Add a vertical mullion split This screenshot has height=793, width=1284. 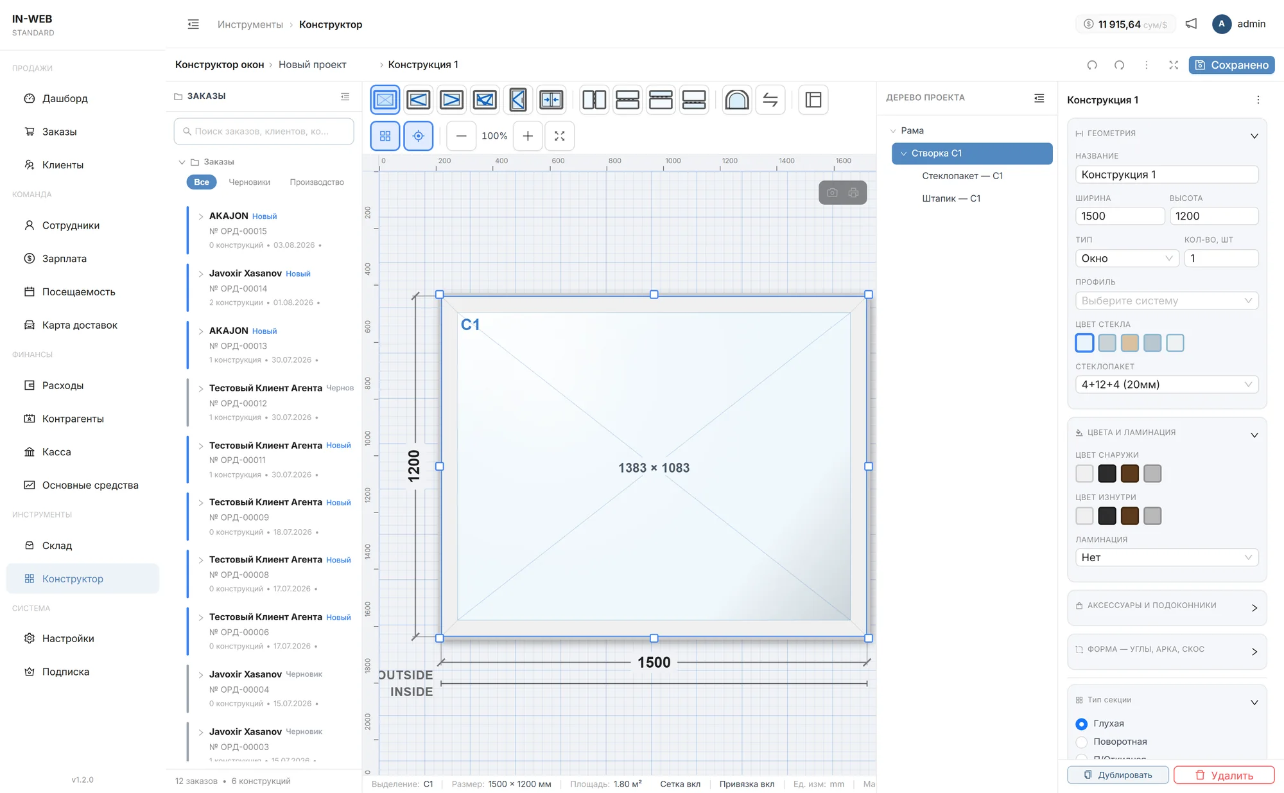tap(594, 100)
